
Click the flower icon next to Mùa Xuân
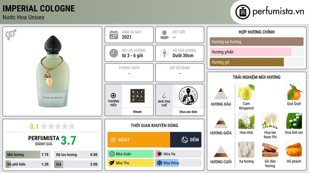tap(112, 154)
